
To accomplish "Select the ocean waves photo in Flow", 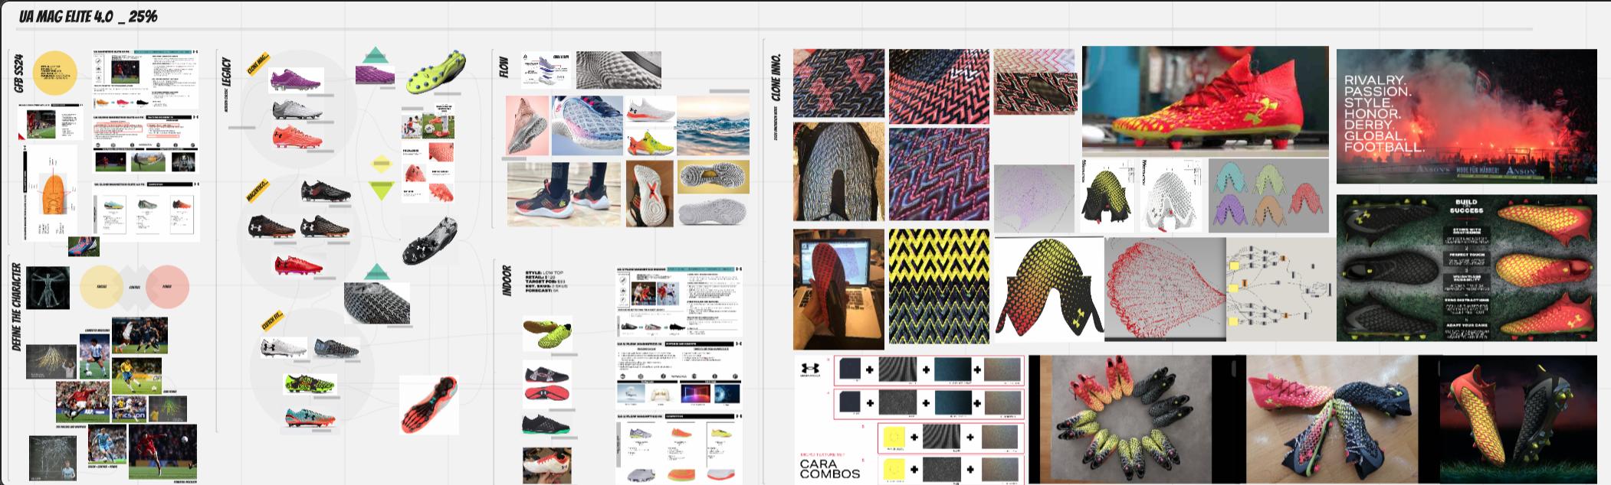I will 713,126.
